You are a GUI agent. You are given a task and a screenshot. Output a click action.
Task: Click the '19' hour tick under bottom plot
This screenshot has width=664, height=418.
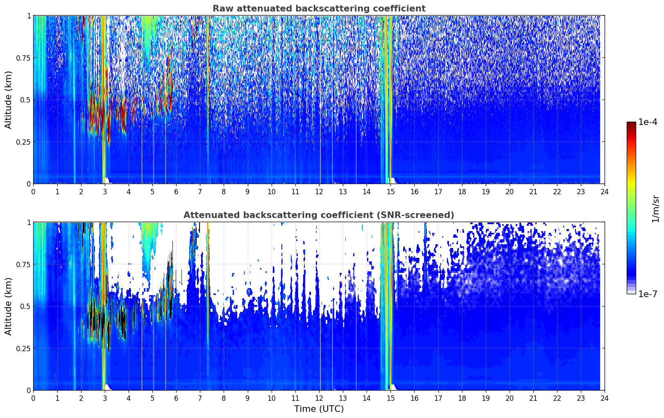(x=486, y=398)
